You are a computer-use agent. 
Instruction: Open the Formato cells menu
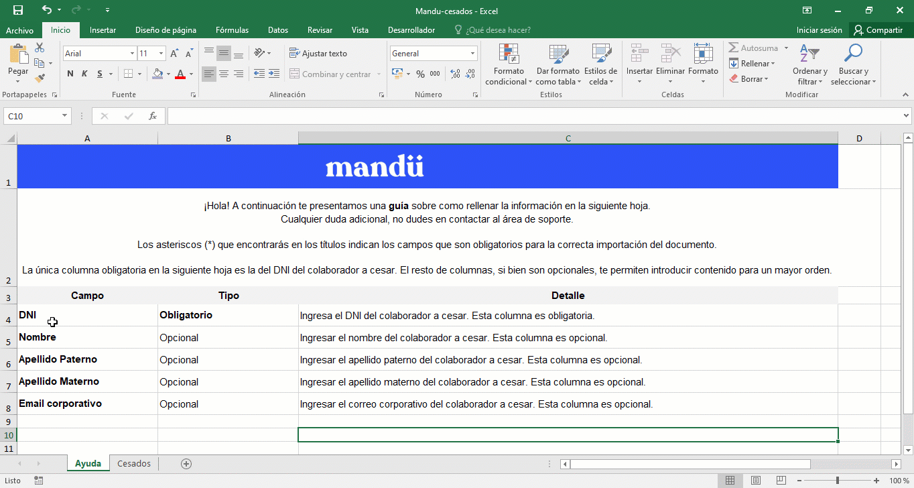[x=703, y=65]
